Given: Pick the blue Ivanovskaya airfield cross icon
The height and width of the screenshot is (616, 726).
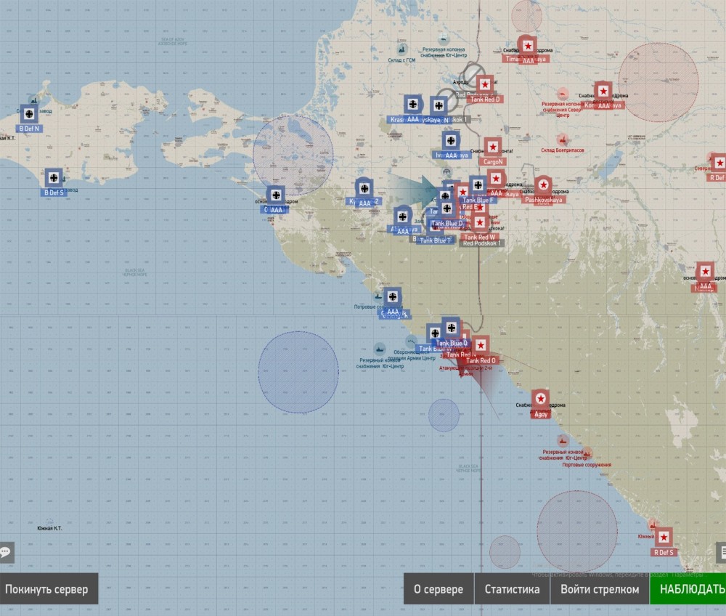Looking at the screenshot, I should click(451, 140).
